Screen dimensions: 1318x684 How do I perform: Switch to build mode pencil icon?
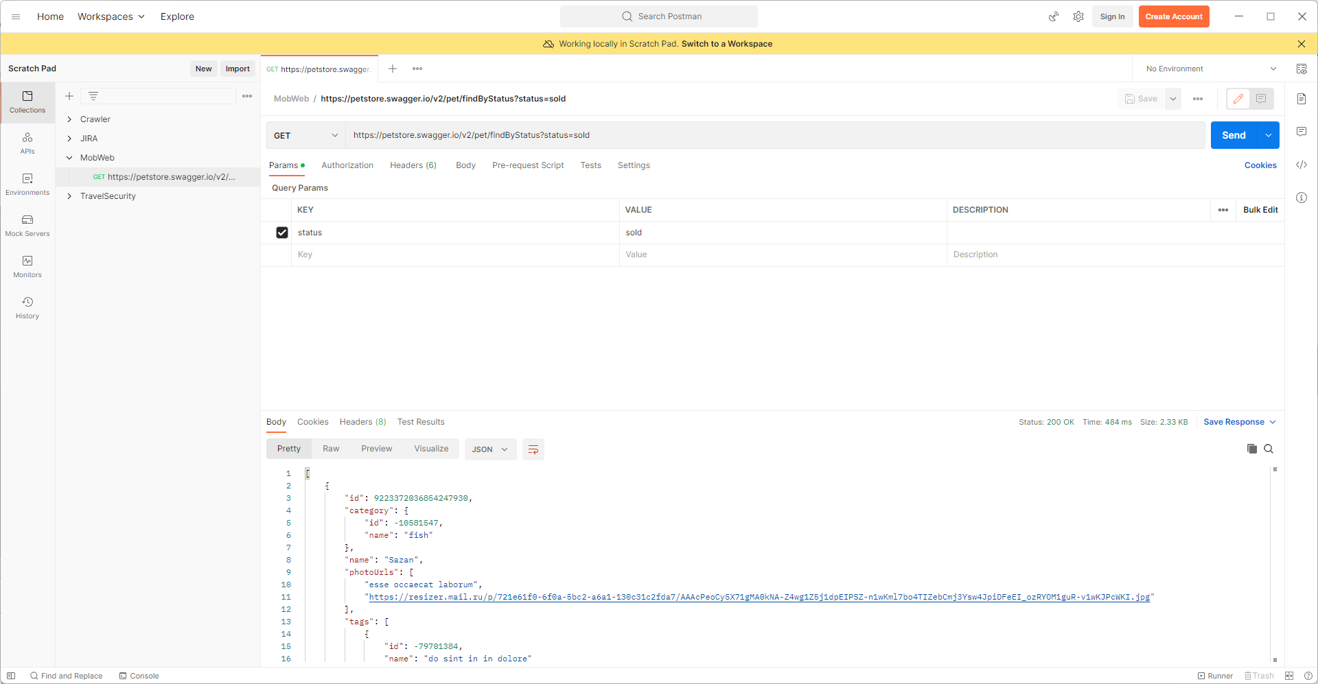pos(1238,99)
